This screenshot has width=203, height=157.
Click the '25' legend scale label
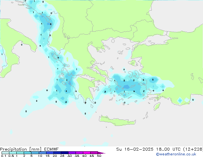click(x=62, y=156)
